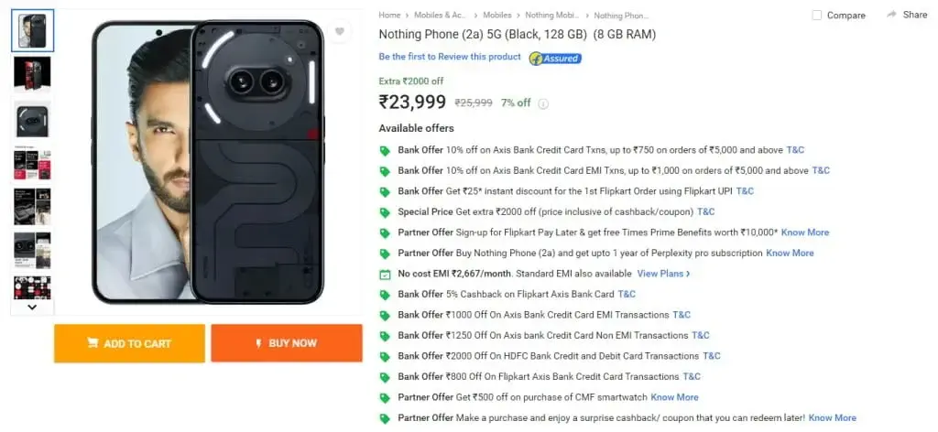
Task: Click Be the first to Review this product
Action: (450, 57)
